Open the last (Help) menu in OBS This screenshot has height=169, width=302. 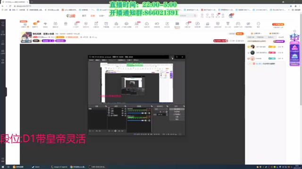(x=136, y=60)
